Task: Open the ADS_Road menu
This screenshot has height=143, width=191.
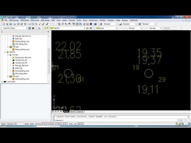Action: point(25,20)
